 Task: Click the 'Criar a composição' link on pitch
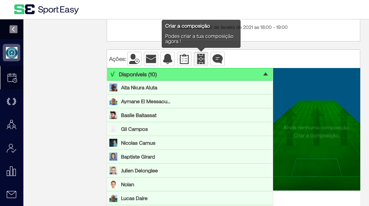[317, 136]
